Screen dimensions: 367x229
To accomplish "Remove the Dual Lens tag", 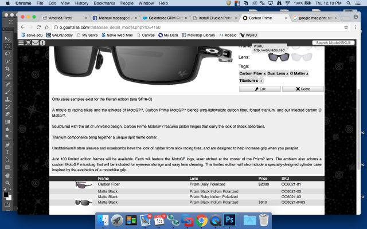I will point(287,74).
